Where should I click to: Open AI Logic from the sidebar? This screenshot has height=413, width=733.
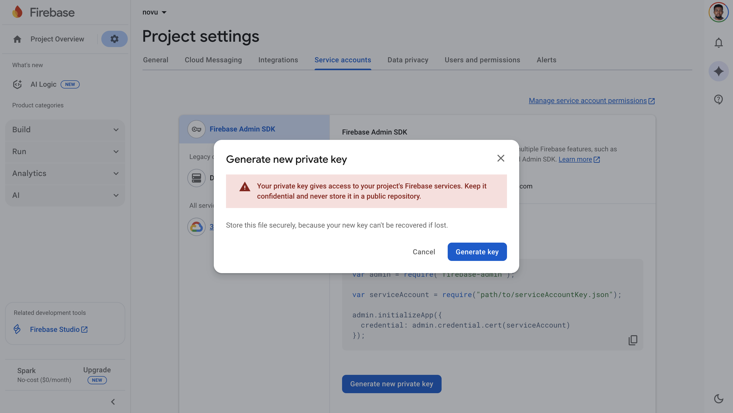pyautogui.click(x=43, y=84)
